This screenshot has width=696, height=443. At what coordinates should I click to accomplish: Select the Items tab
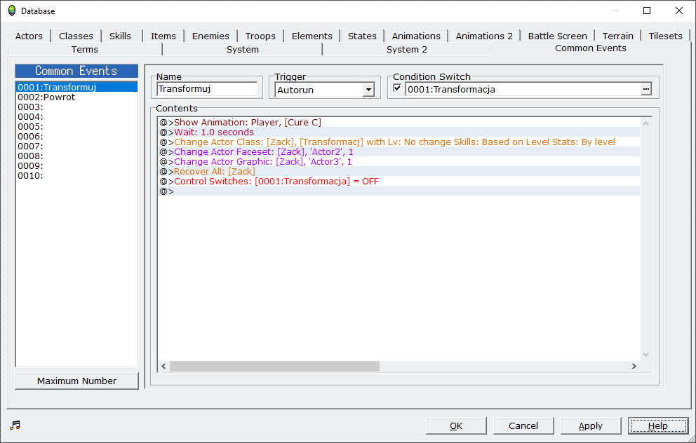[x=163, y=36]
